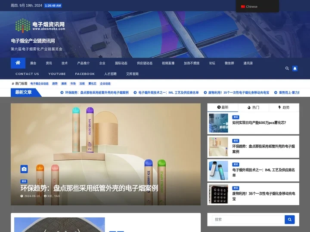The width and height of the screenshot is (310, 232).
Task: Switch to the 趋势 tab
Action: coord(284,107)
